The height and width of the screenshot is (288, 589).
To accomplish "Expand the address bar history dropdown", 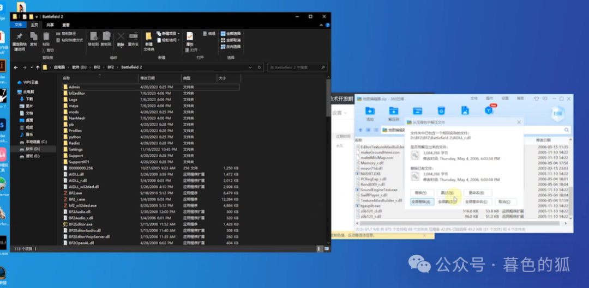I will pyautogui.click(x=250, y=68).
